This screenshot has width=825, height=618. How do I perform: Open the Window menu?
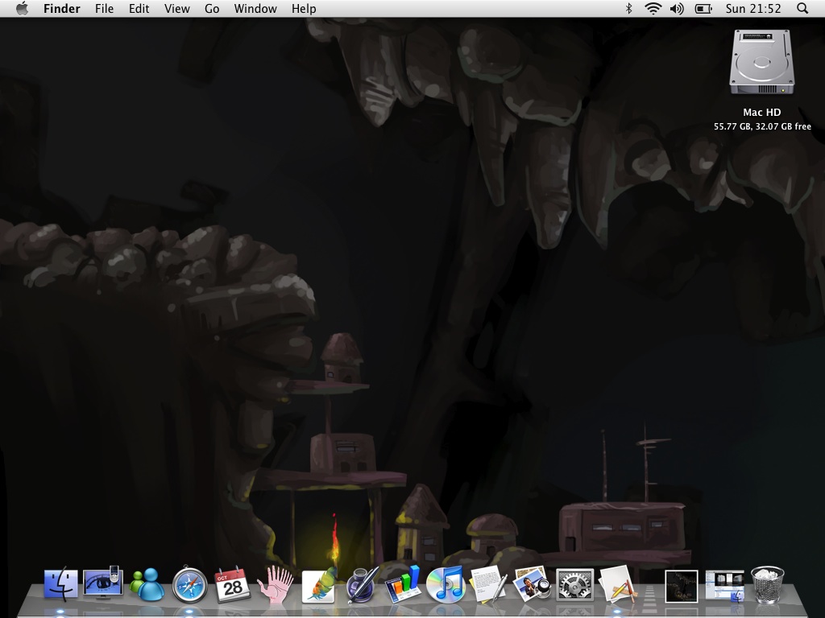point(255,8)
